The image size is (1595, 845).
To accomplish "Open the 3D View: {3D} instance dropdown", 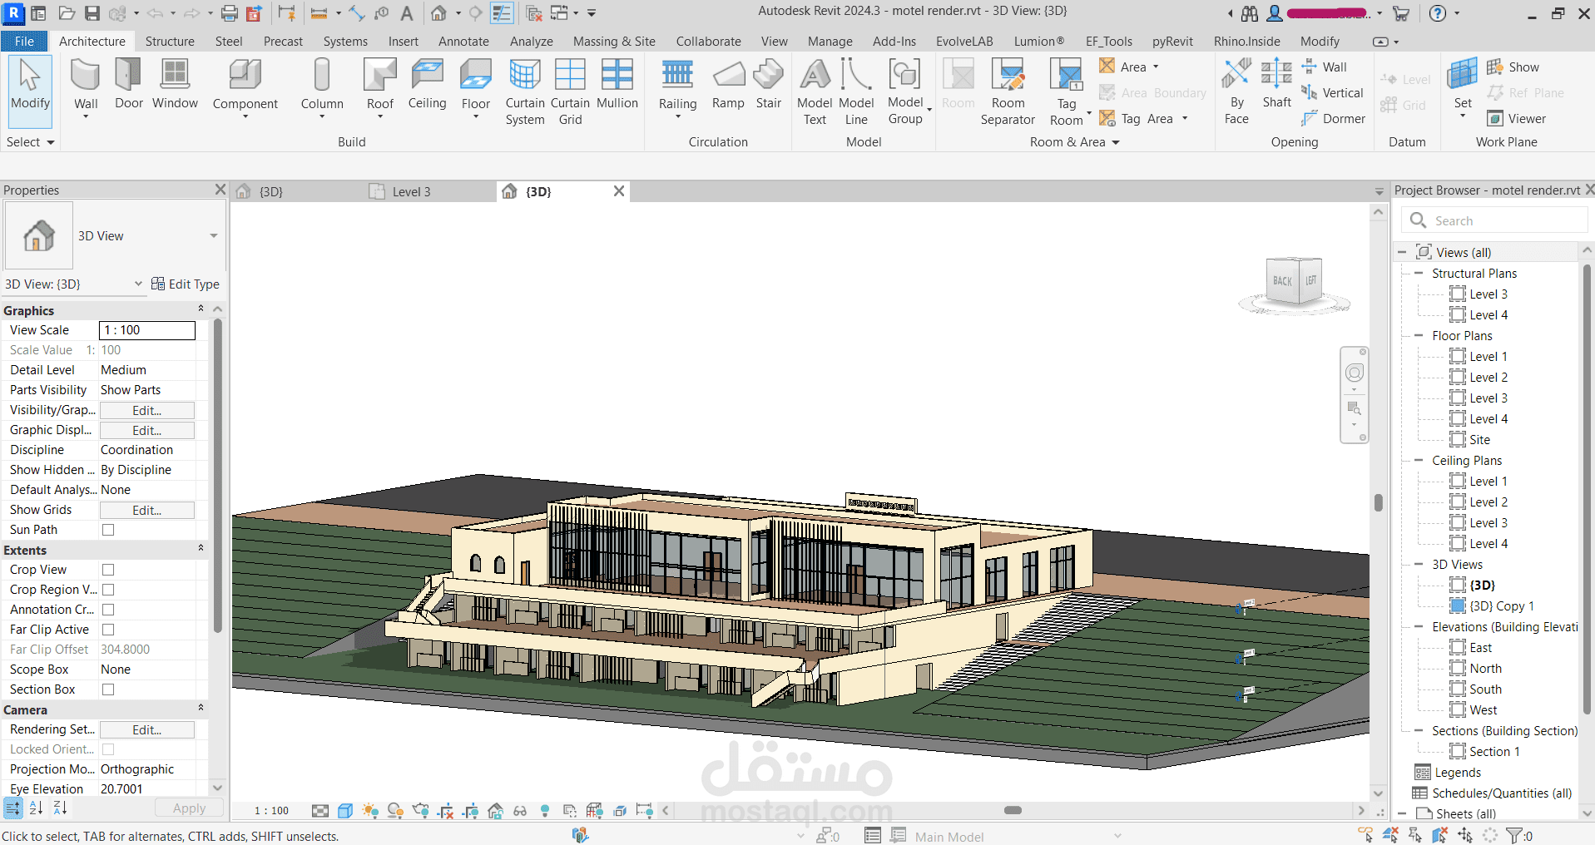I will point(138,284).
